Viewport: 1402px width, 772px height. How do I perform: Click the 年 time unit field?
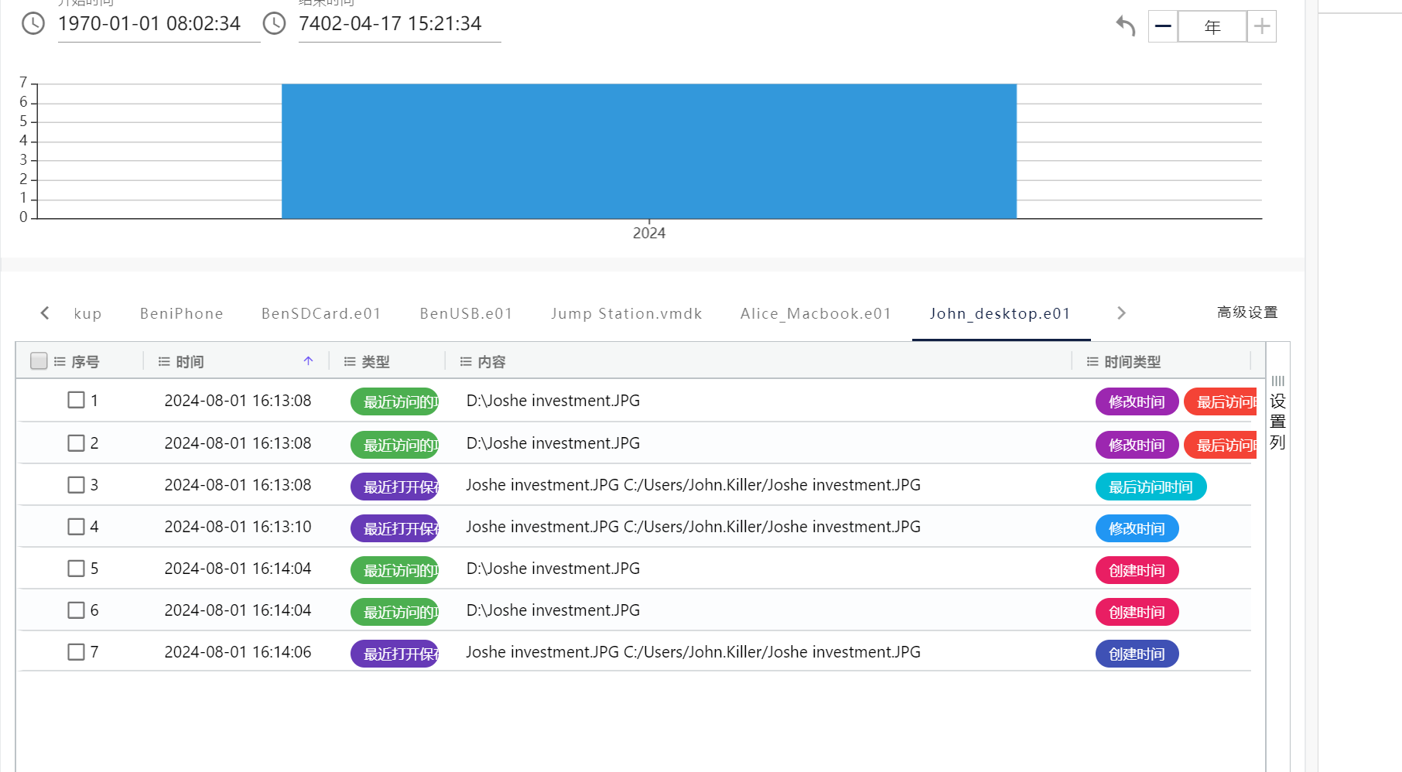point(1212,26)
